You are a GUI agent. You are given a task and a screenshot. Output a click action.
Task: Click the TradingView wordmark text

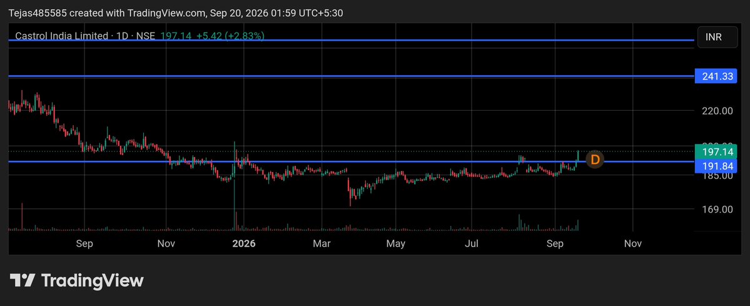[x=93, y=280]
